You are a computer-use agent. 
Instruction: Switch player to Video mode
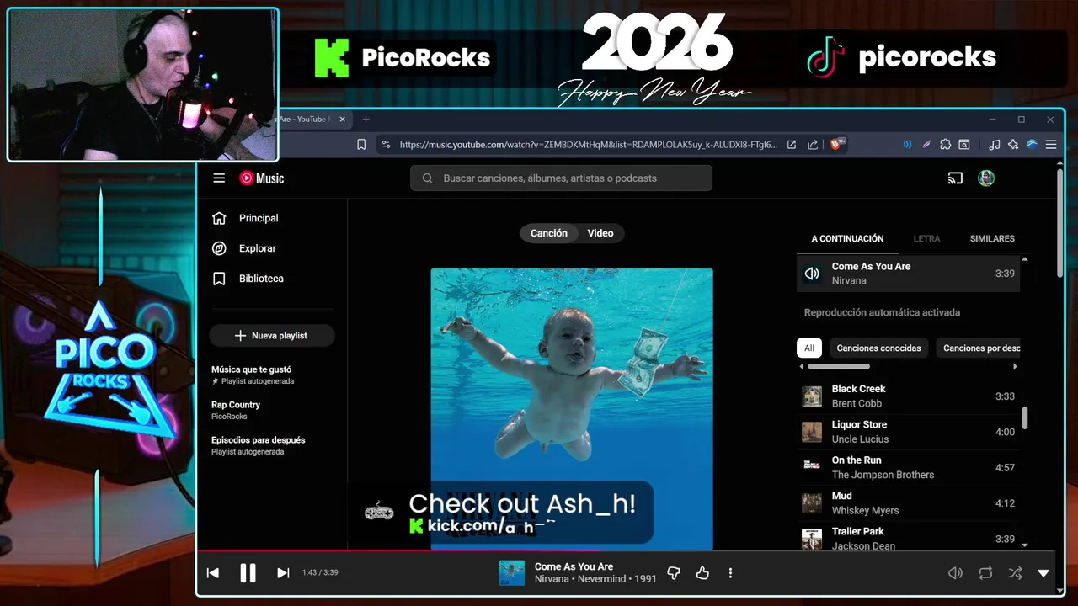[x=600, y=233]
